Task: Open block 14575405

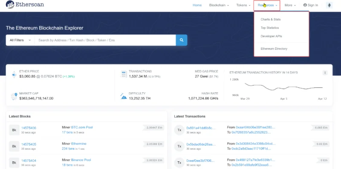Action: click(29, 144)
